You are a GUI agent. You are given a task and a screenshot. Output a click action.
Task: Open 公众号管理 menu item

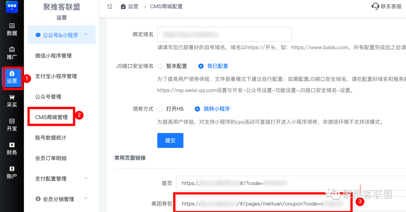click(x=48, y=97)
